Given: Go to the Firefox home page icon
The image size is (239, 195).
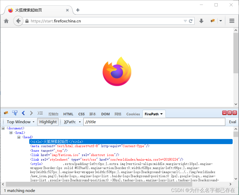Looking at the screenshot, I should tap(6, 21).
